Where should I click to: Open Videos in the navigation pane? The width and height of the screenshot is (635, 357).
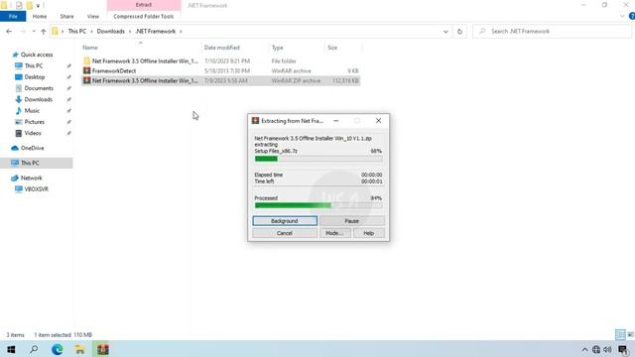click(x=33, y=133)
